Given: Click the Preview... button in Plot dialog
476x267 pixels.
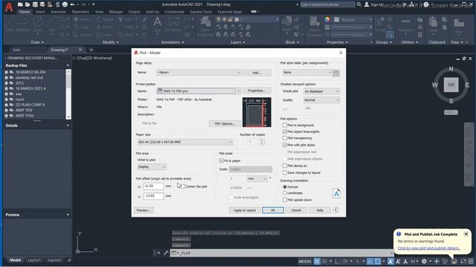Looking at the screenshot, I should 144,210.
